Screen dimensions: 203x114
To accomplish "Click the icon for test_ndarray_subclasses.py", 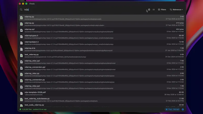I will point(22,100).
